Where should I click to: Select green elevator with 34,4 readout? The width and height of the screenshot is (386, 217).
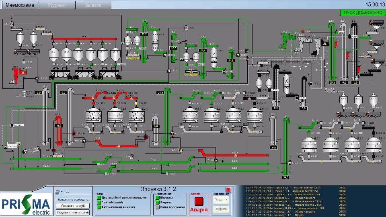pos(203,59)
